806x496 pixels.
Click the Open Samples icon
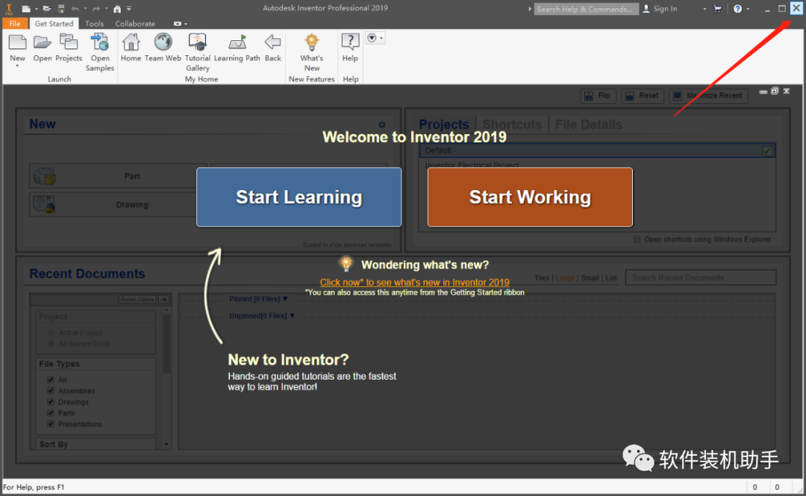pos(100,43)
